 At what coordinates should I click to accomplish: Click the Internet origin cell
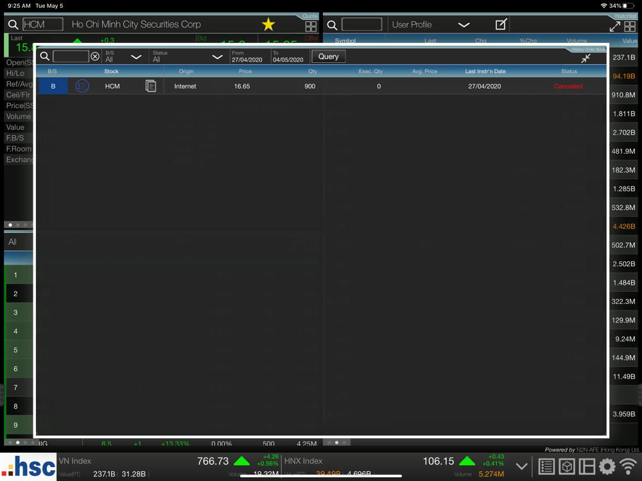[x=185, y=87]
